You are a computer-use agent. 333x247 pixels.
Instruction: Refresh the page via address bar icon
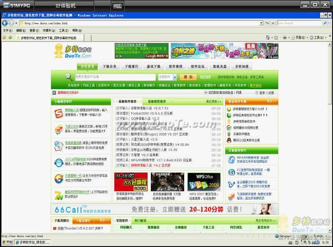coord(267,23)
